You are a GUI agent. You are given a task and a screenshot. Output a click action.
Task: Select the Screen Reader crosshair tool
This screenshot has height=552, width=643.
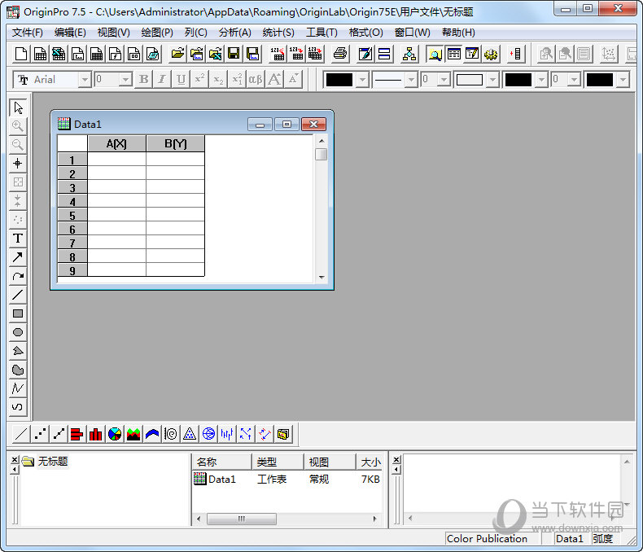(x=18, y=163)
